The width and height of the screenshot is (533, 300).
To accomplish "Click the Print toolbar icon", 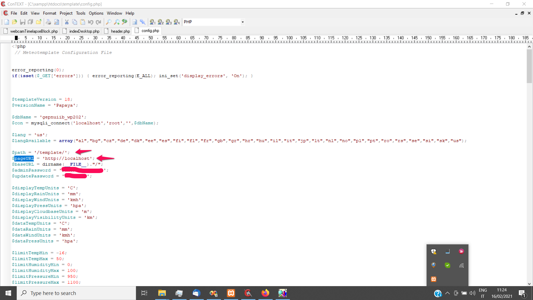I will tap(48, 22).
